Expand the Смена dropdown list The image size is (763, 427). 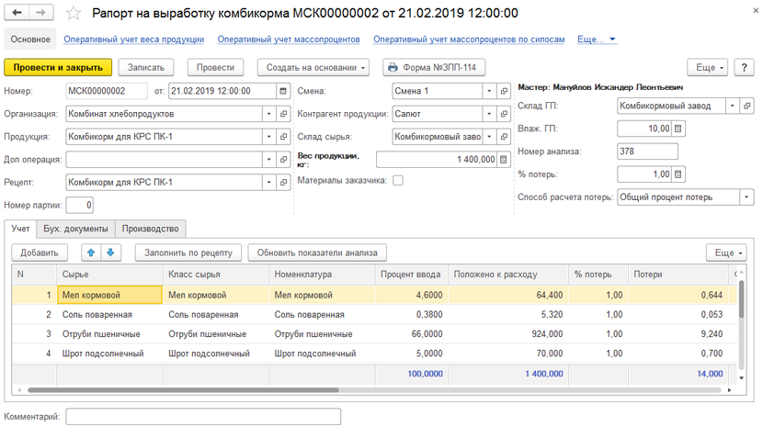(x=490, y=91)
